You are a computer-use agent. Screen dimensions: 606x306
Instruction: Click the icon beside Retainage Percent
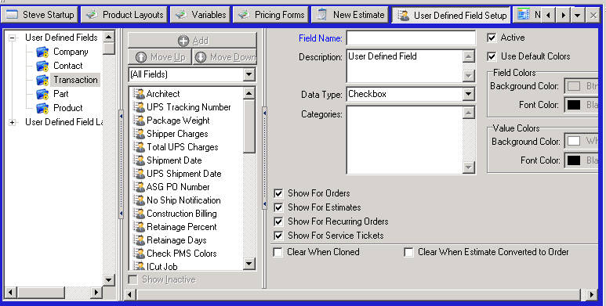click(139, 227)
